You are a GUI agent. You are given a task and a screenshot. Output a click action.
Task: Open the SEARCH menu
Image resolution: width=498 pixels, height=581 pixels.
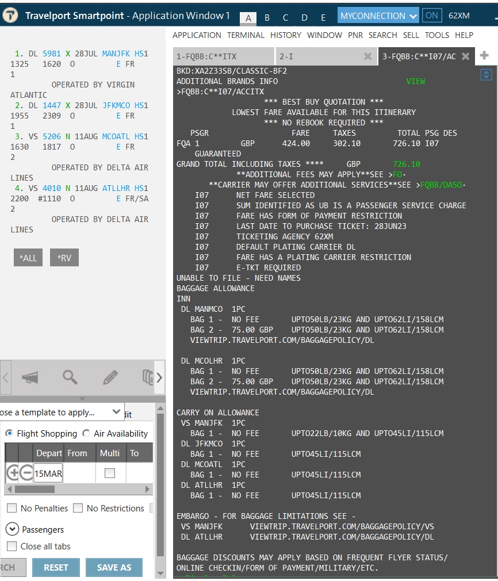(x=383, y=35)
